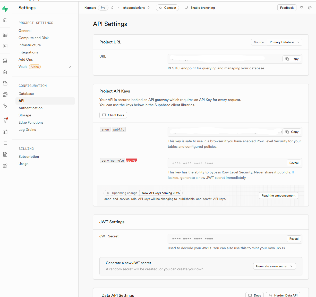Click the anon tag label
This screenshot has height=297, width=316.
105,129
